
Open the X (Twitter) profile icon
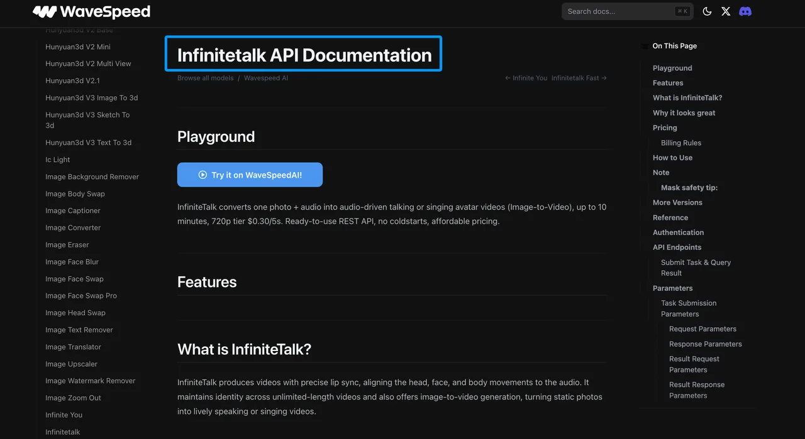pos(726,11)
